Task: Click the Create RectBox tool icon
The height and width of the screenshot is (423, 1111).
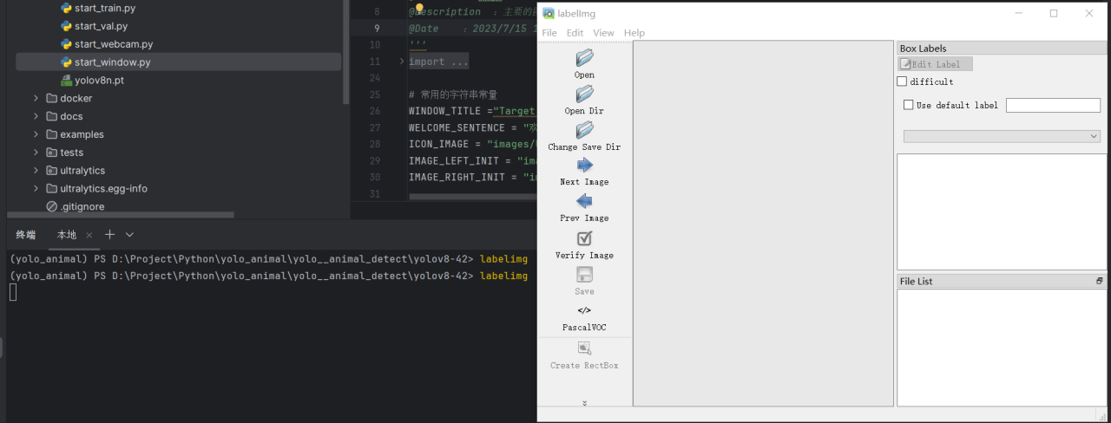Action: (x=584, y=348)
